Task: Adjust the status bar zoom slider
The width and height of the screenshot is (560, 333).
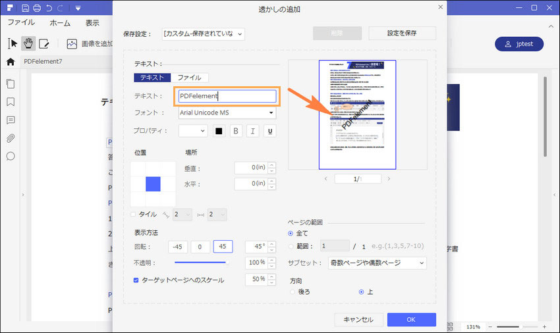Action: (x=517, y=326)
